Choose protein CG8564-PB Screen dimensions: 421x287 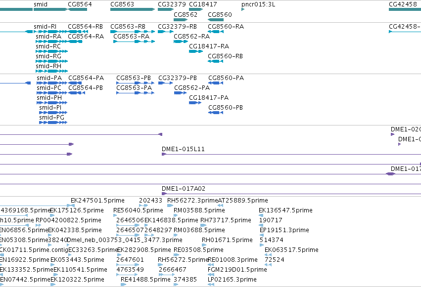[86, 88]
